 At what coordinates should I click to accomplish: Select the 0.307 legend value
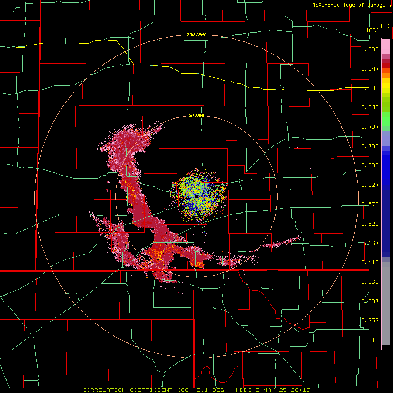(370, 301)
